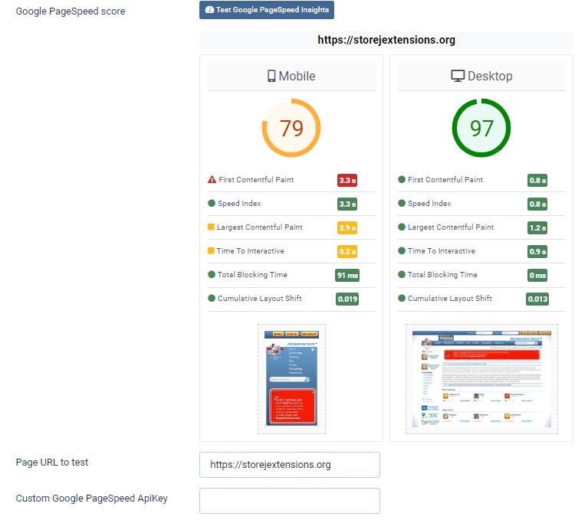Click the https://storejextensions.org heading
This screenshot has width=588, height=520.
(x=386, y=40)
